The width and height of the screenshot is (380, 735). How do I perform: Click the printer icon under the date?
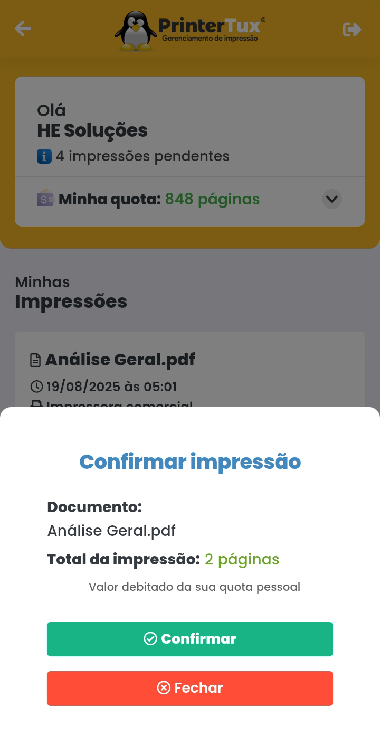pos(36,404)
